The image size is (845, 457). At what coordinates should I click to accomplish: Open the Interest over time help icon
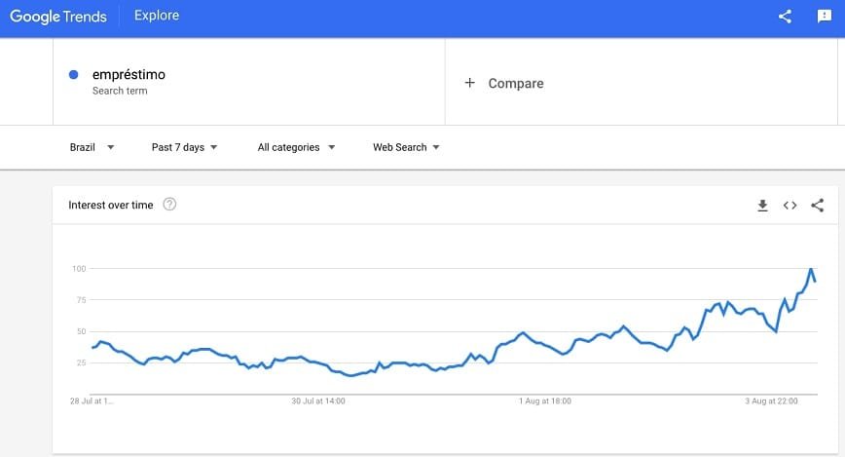[169, 205]
